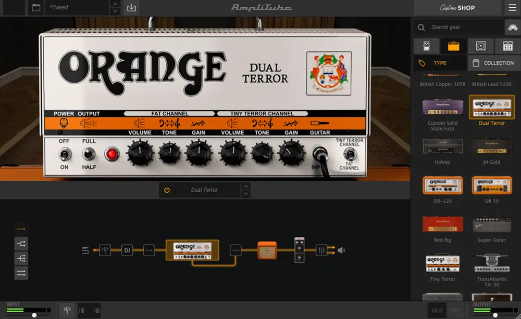Select the orange amp category tab
Image resolution: width=521 pixels, height=319 pixels.
(454, 46)
